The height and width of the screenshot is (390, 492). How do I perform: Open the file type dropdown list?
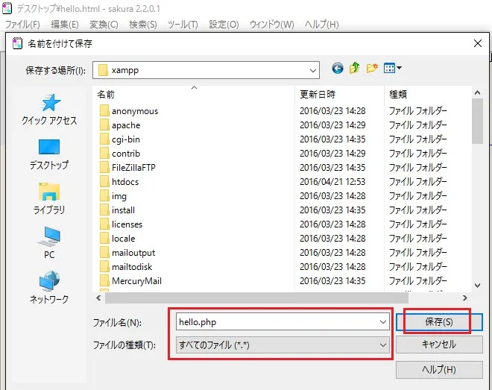point(383,345)
